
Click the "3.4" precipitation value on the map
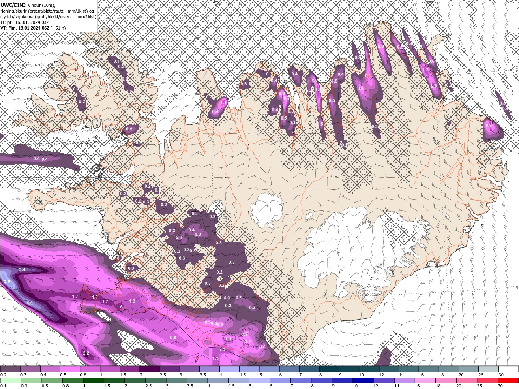click(x=22, y=269)
